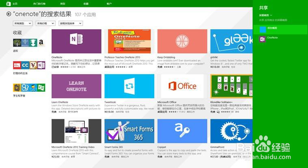
Task: Open the GimmalPoint gear tile
Action: tap(231, 131)
